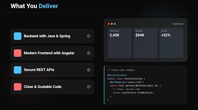
Task: Click the public class UserController line
Action: (126, 79)
